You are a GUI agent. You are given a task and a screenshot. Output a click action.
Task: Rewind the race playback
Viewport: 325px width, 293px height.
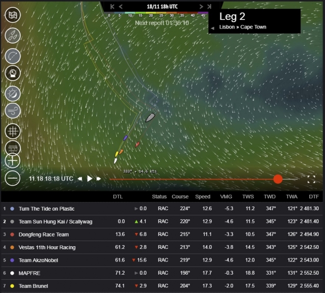click(80, 179)
